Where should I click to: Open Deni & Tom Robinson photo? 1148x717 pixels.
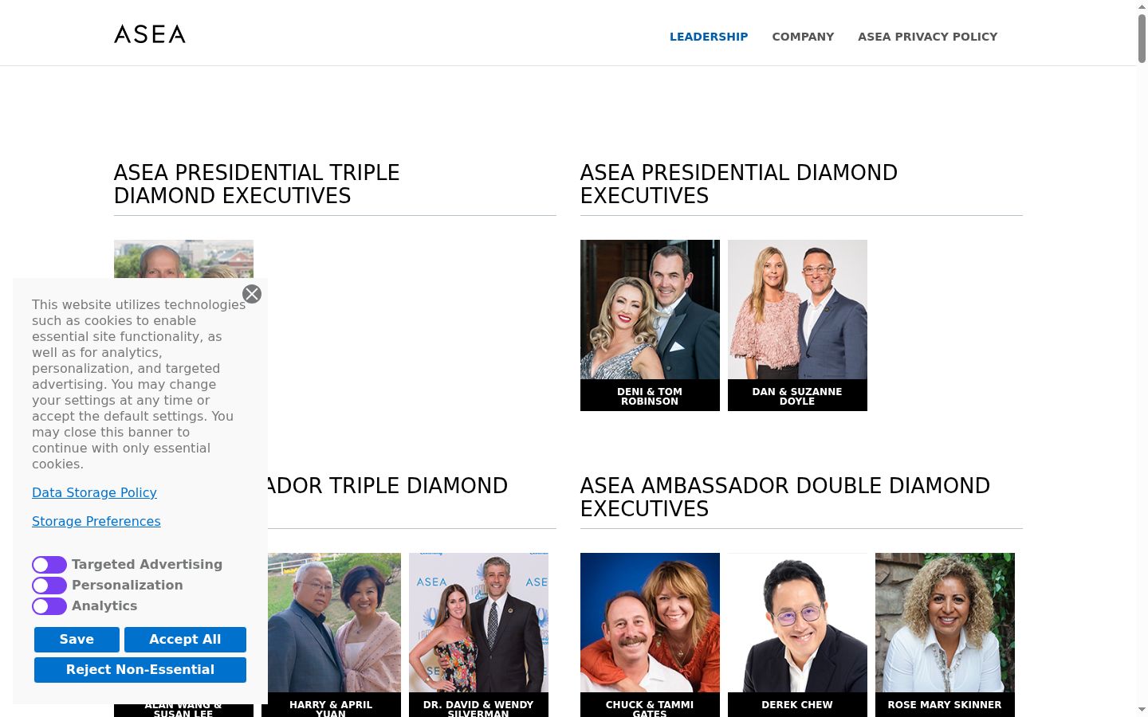650,309
